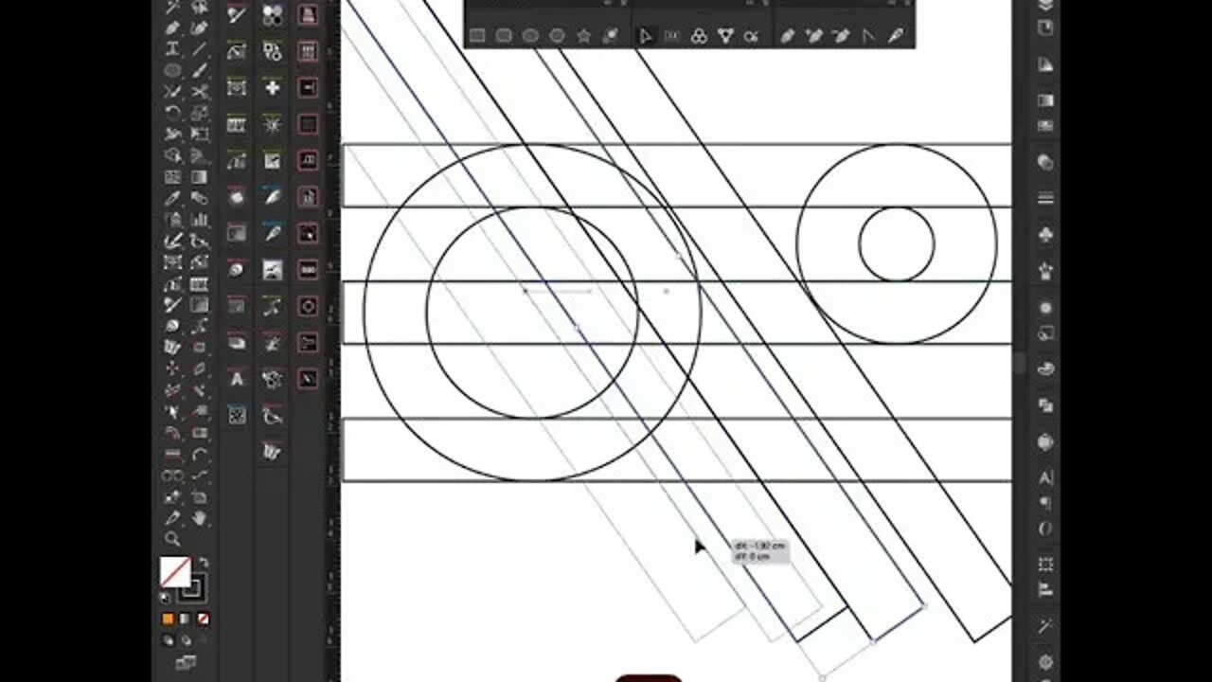The image size is (1212, 682).
Task: Select the Hand tool
Action: pyautogui.click(x=199, y=518)
